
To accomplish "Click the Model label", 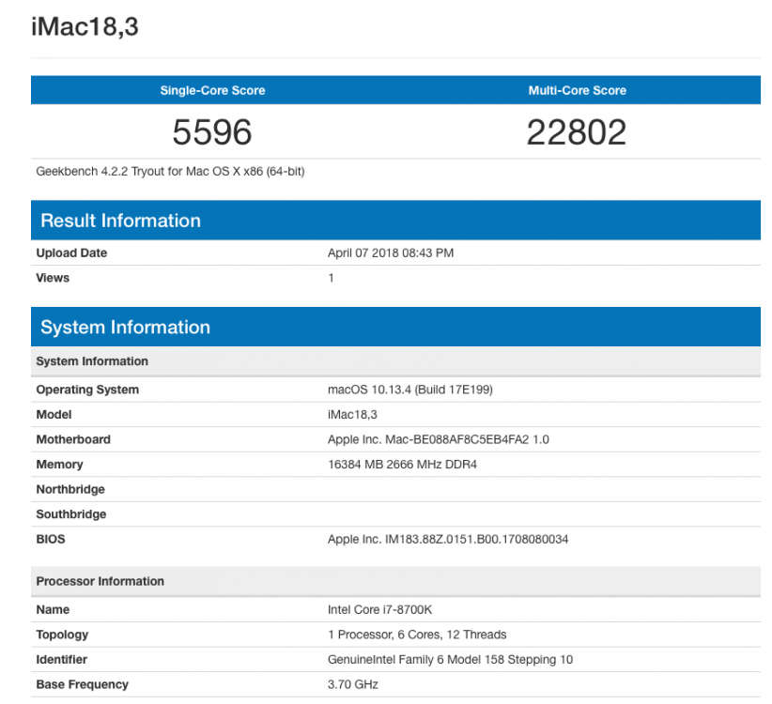I will tap(54, 415).
